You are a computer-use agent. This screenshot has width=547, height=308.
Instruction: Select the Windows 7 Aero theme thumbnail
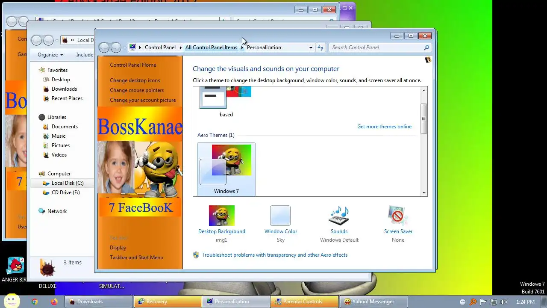click(x=226, y=169)
